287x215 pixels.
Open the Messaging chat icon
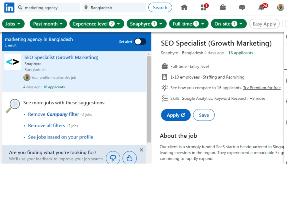pyautogui.click(x=242, y=7)
